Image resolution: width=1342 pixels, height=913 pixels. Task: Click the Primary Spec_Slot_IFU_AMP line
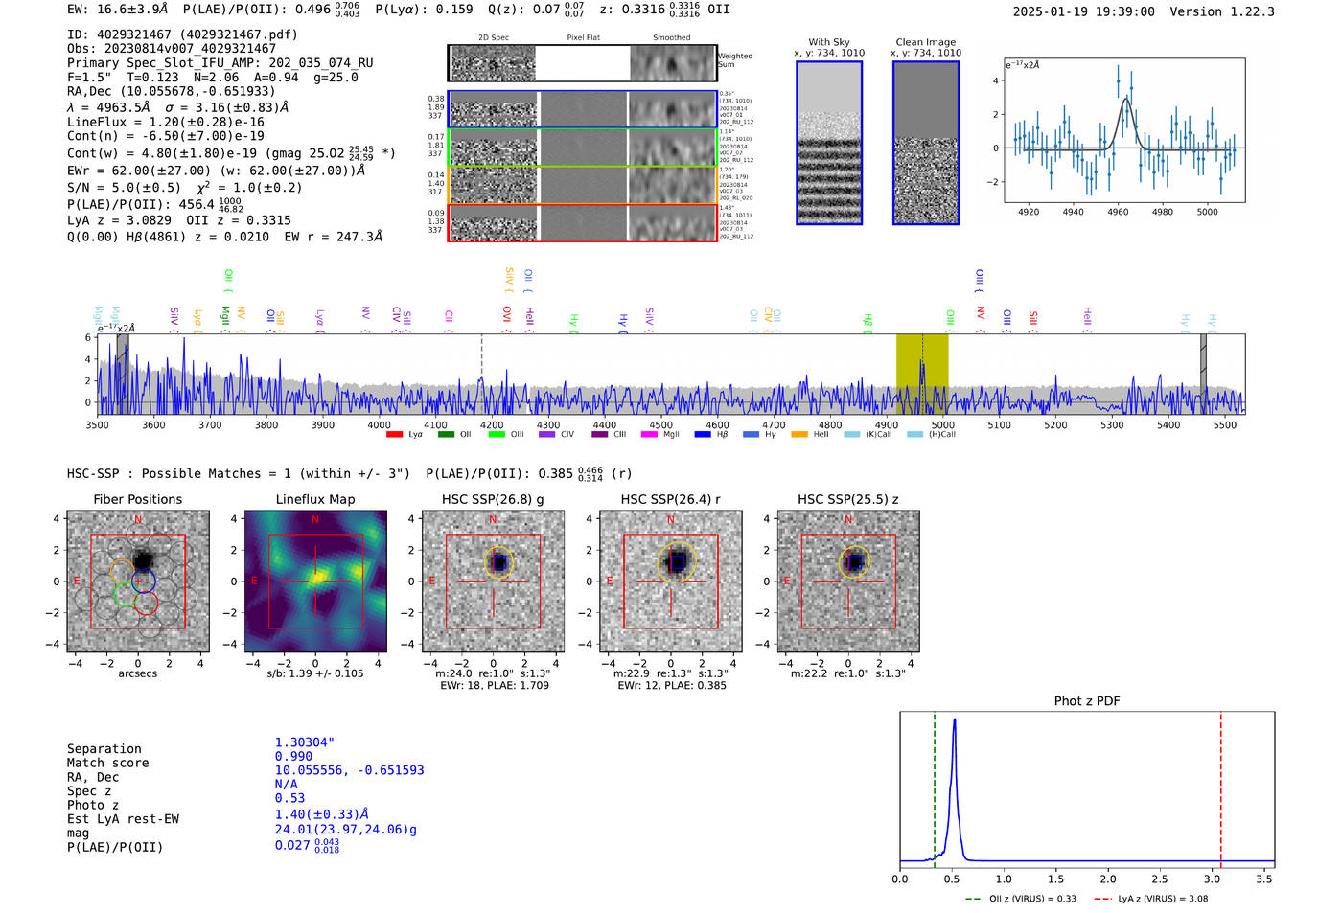click(x=220, y=63)
